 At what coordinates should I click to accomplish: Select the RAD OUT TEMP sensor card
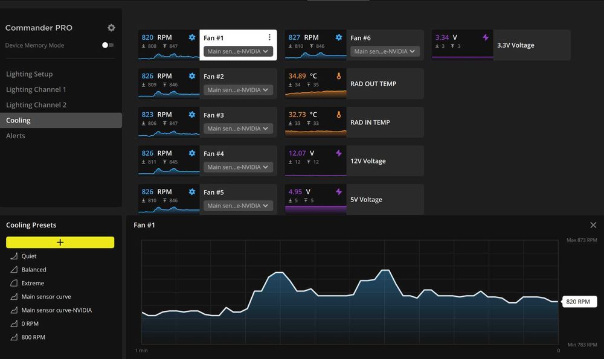[354, 83]
